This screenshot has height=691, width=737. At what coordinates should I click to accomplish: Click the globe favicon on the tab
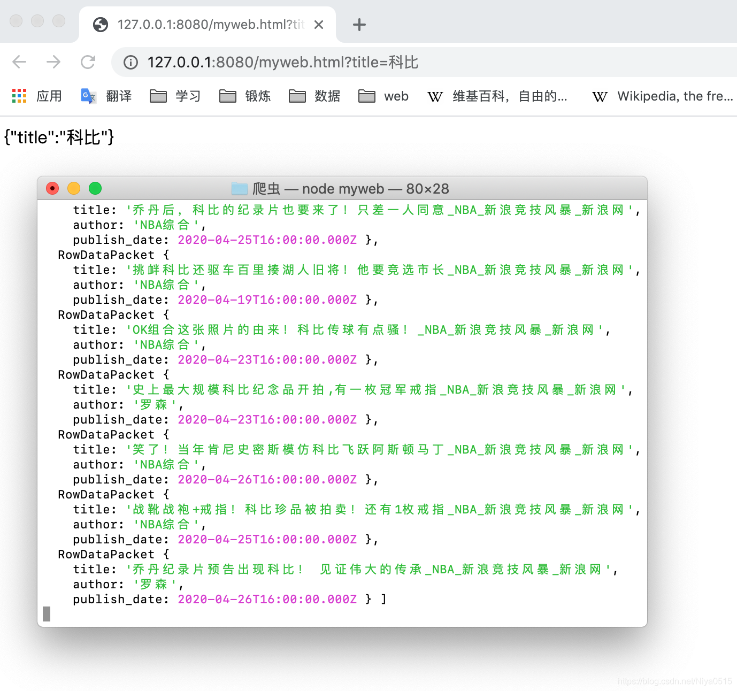[x=101, y=25]
